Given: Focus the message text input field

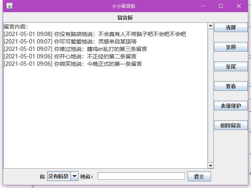Looking at the screenshot, I should click(x=141, y=177).
